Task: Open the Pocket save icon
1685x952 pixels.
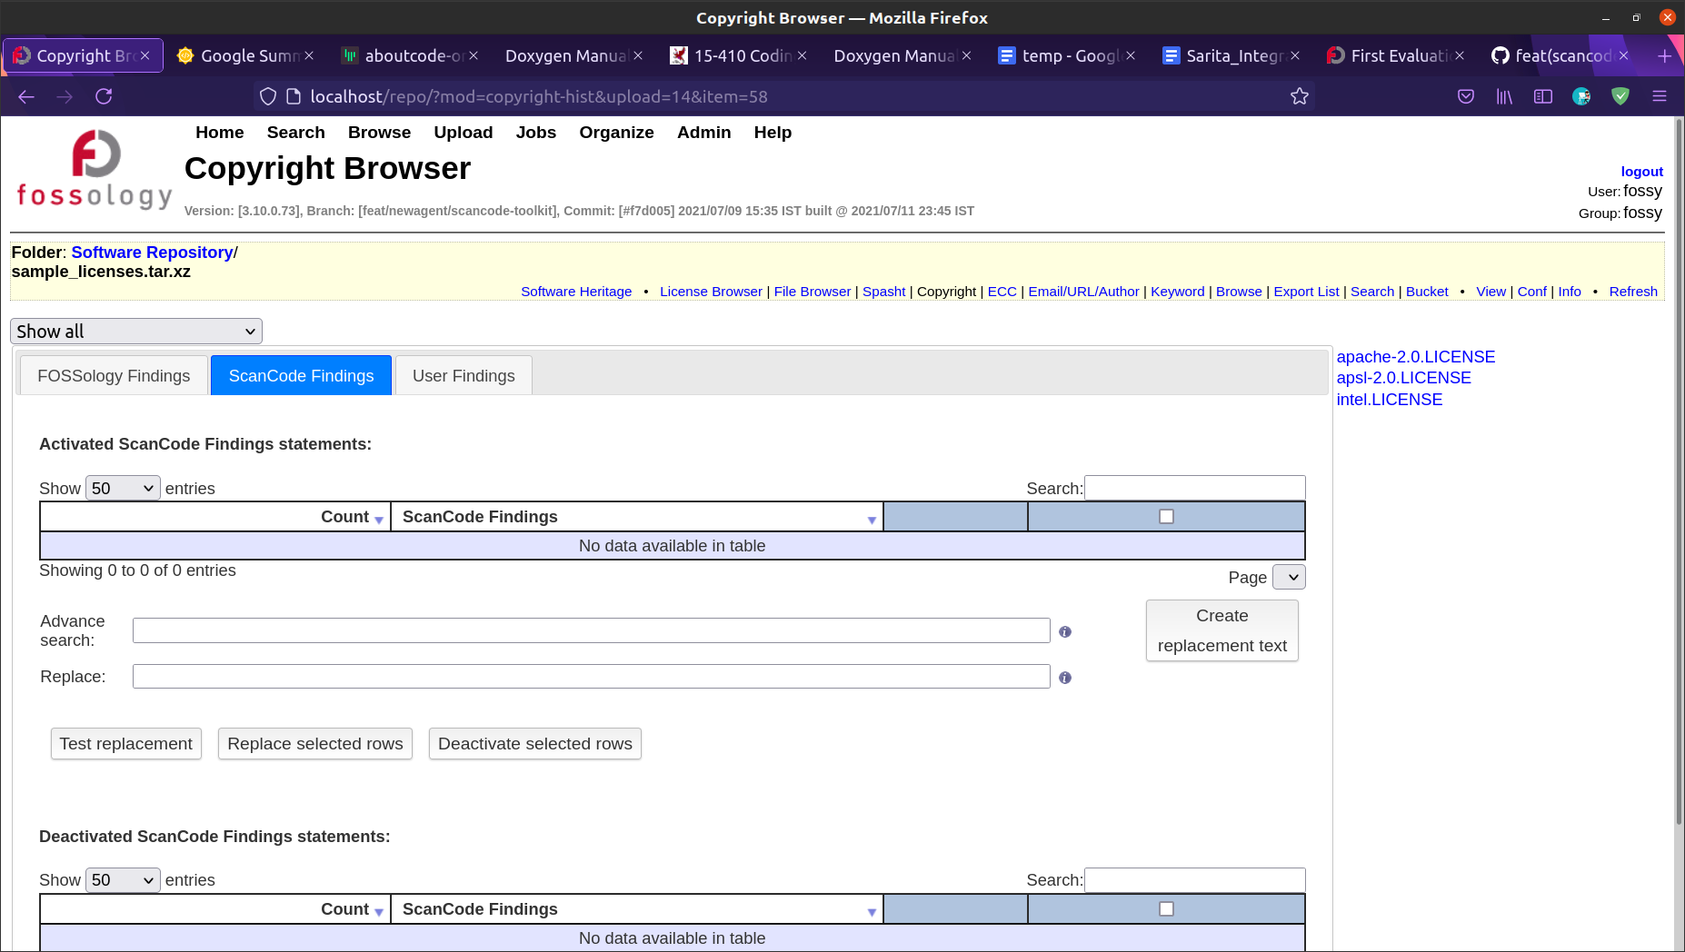Action: click(x=1466, y=96)
